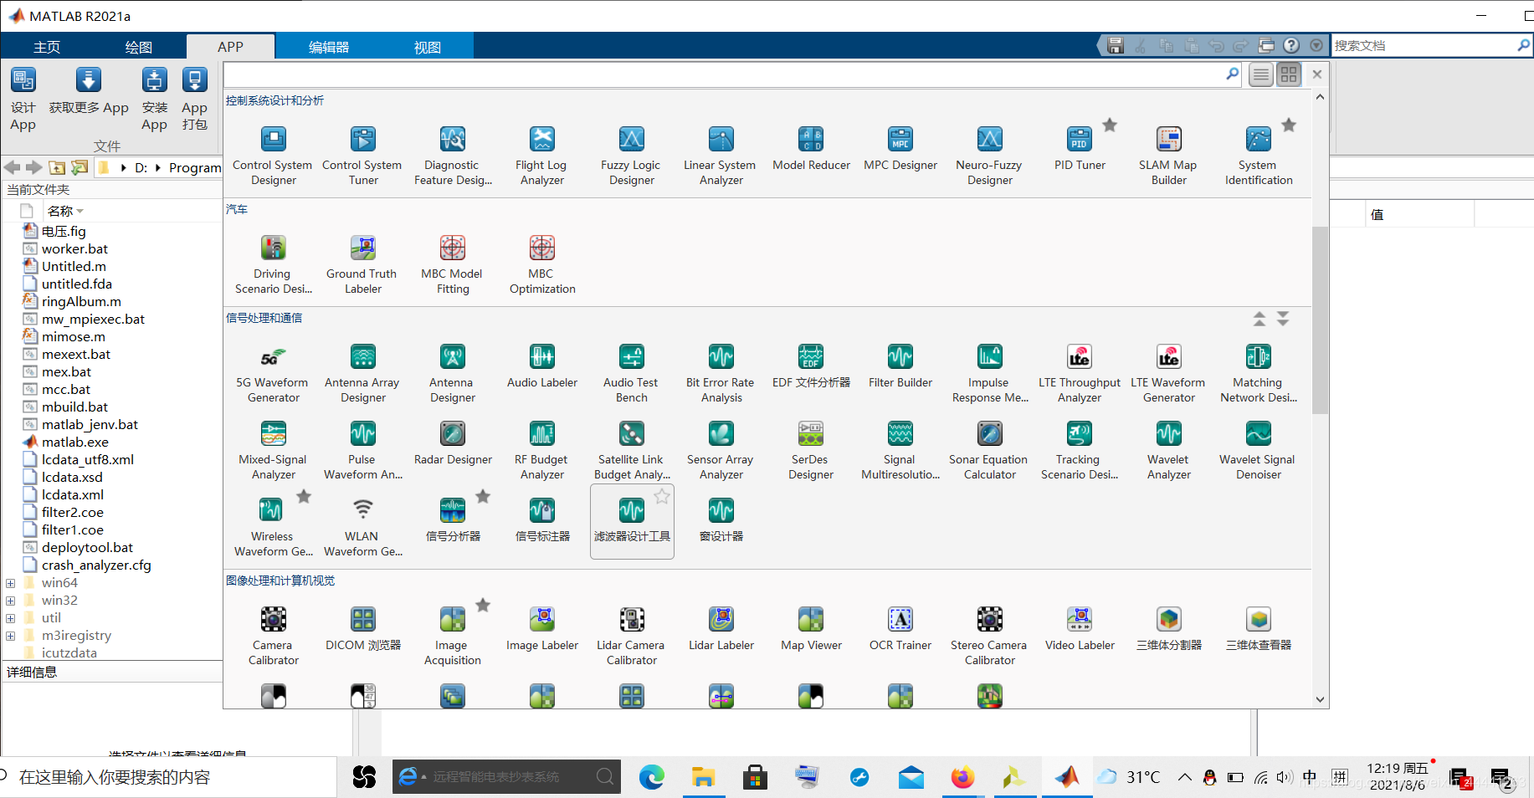Image resolution: width=1534 pixels, height=798 pixels.
Task: Launch Lidar Labeler app
Action: [x=721, y=629]
